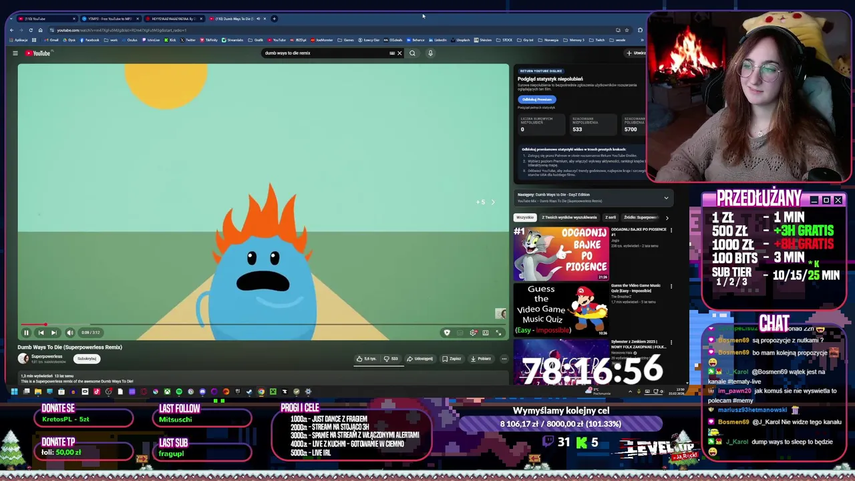Open 'Odgadnij bajkę po piosence' thumbnail
The image size is (855, 481).
click(x=561, y=253)
